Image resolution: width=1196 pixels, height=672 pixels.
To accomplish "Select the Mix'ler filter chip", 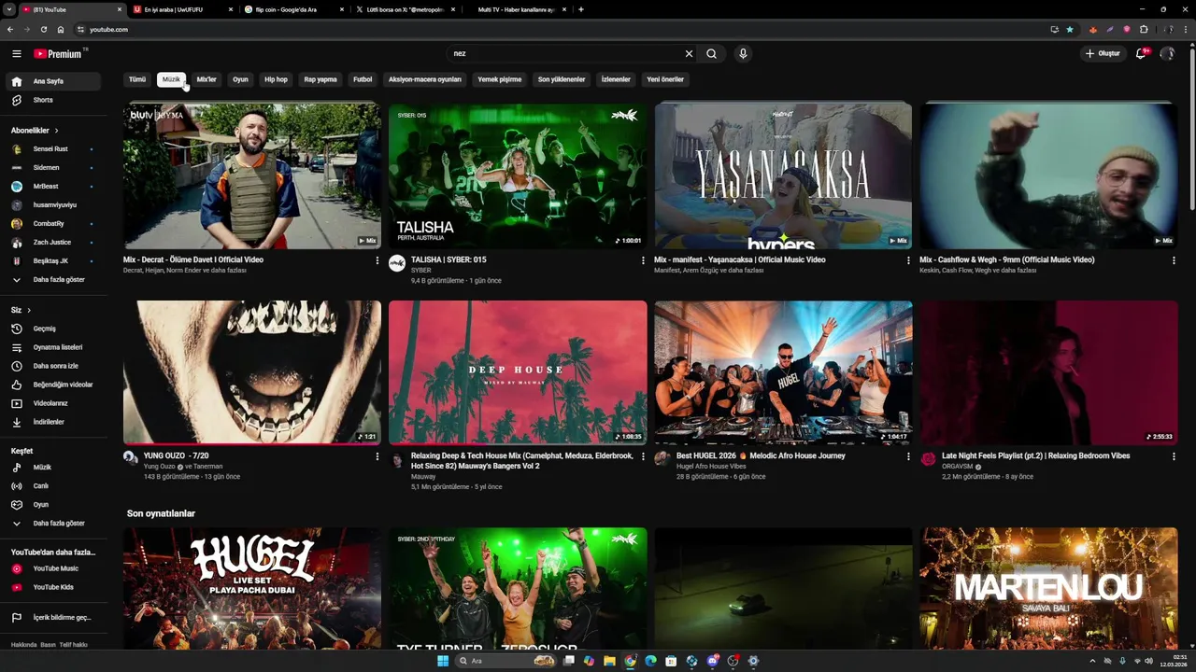I will pos(206,79).
